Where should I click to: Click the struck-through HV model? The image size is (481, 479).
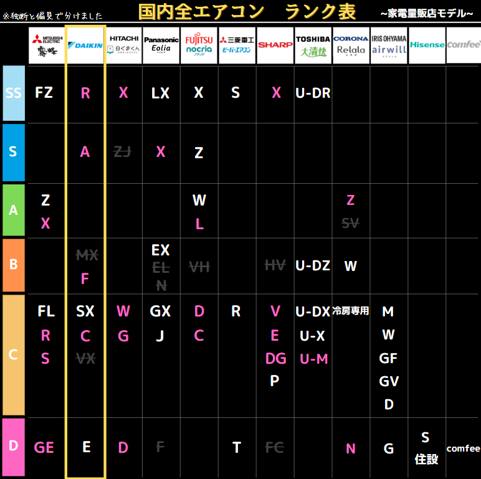(275, 265)
